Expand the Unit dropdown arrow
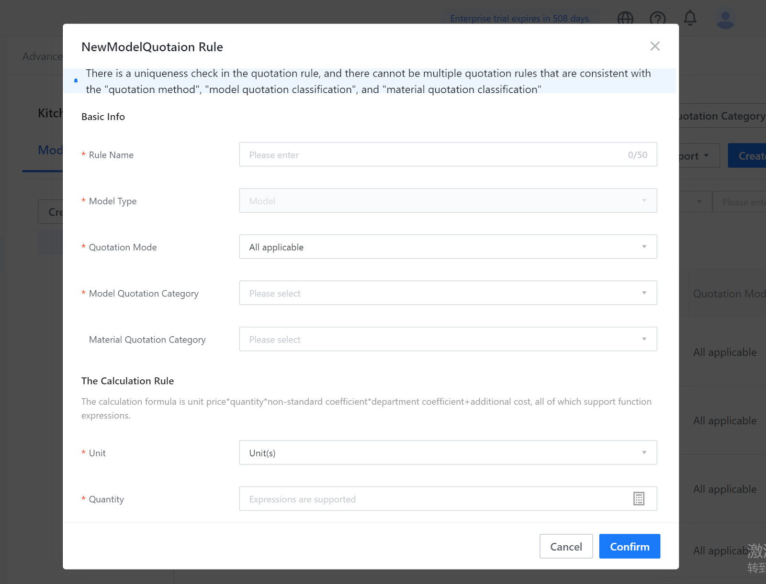This screenshot has width=766, height=584. [644, 452]
